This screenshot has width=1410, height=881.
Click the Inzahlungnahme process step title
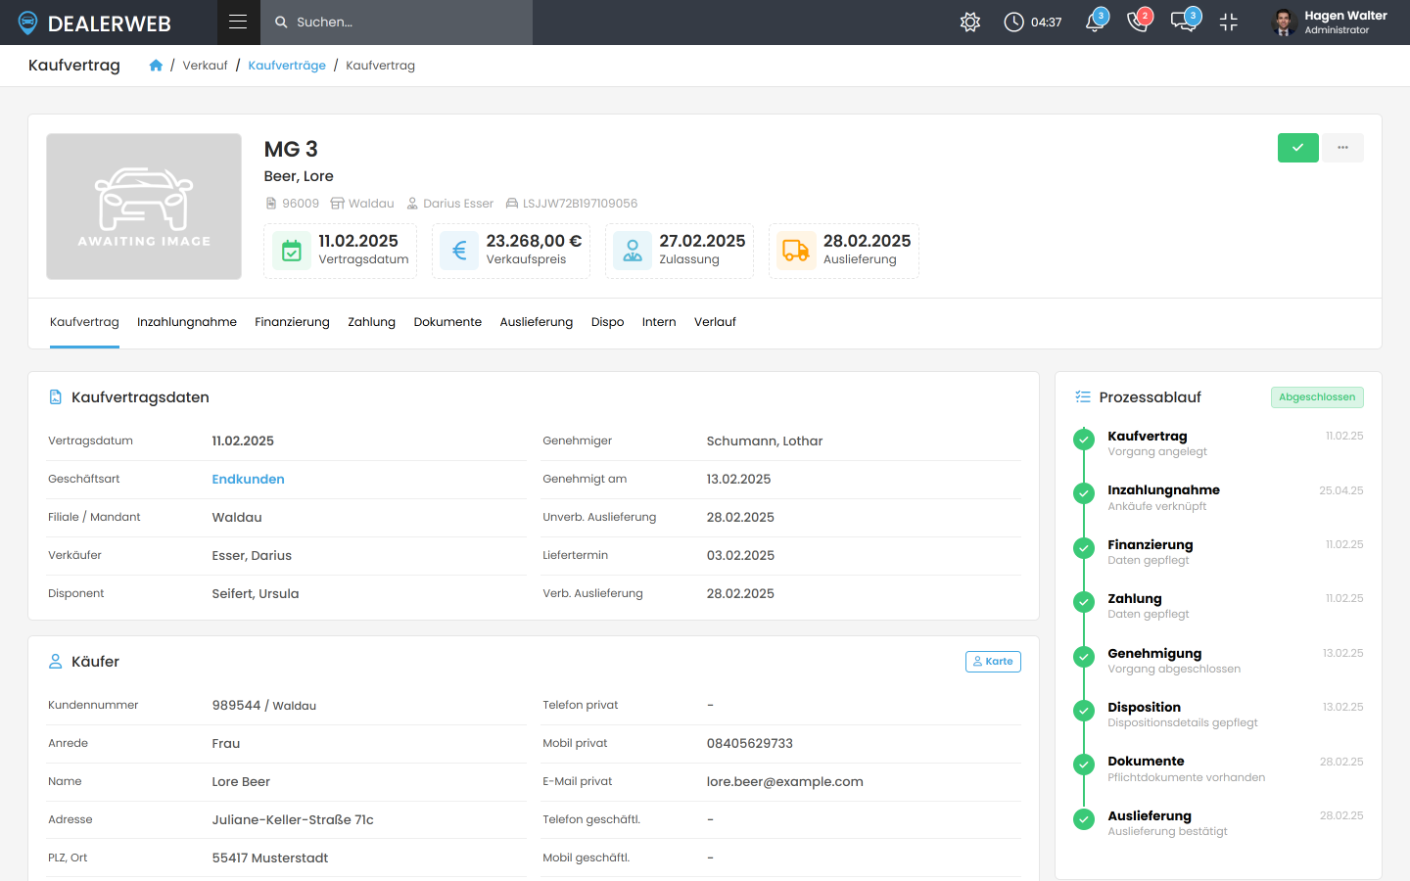[x=1164, y=490]
